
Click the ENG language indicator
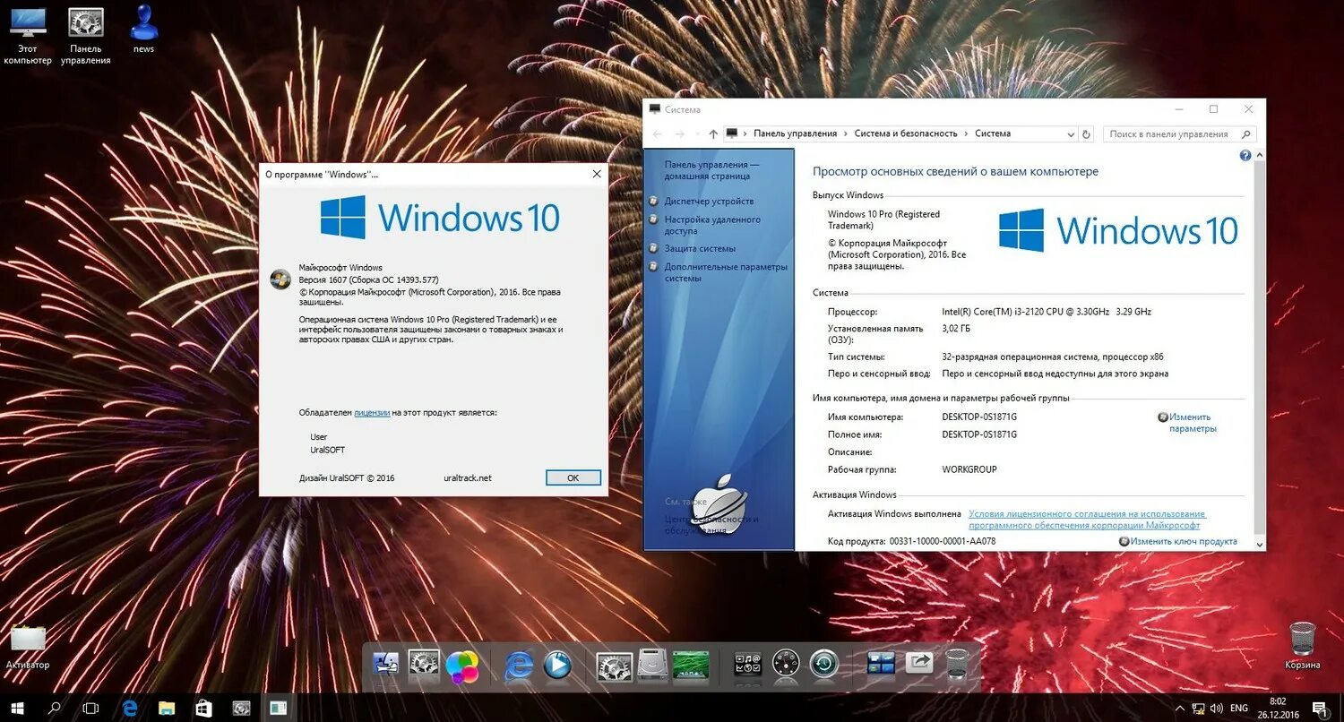[1239, 709]
